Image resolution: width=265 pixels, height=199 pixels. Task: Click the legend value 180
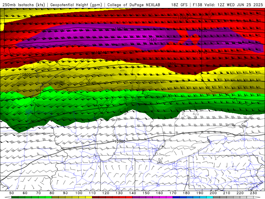click(x=186, y=193)
